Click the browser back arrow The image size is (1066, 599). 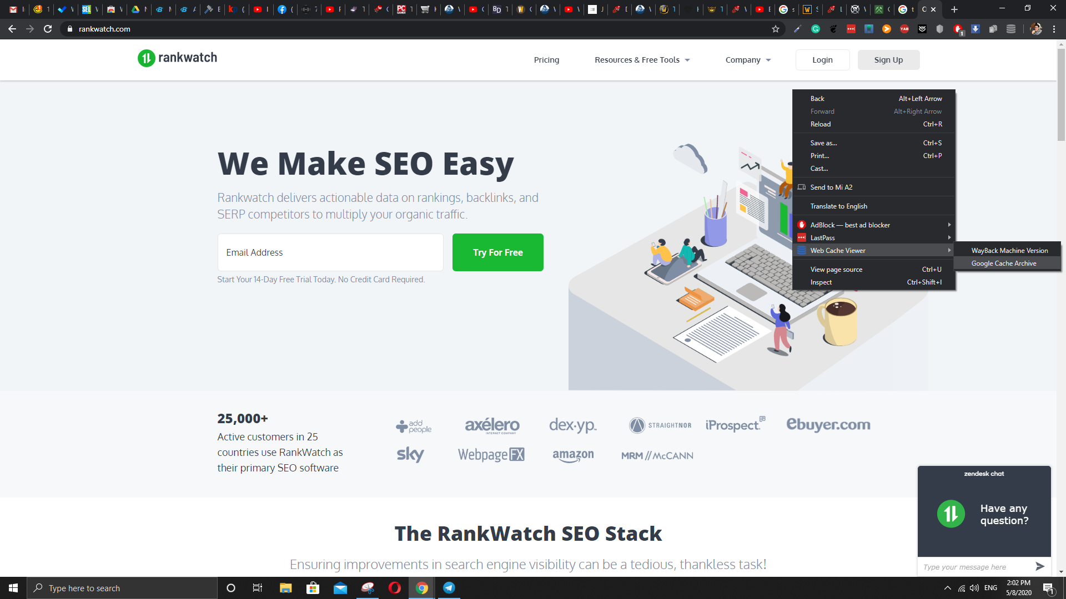[12, 29]
